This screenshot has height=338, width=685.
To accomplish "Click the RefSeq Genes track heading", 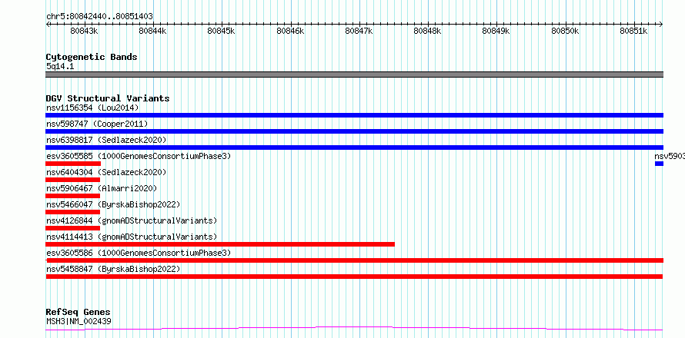I will pyautogui.click(x=79, y=313).
